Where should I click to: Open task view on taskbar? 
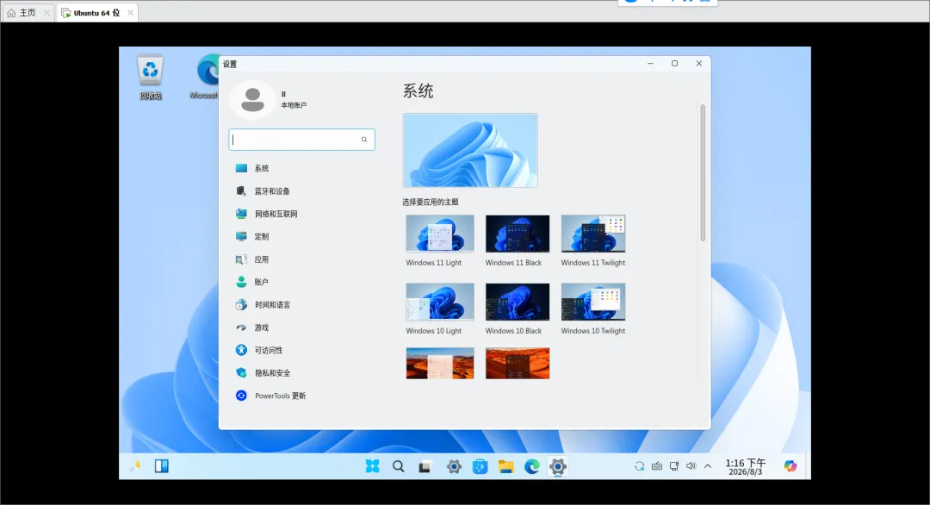point(424,467)
